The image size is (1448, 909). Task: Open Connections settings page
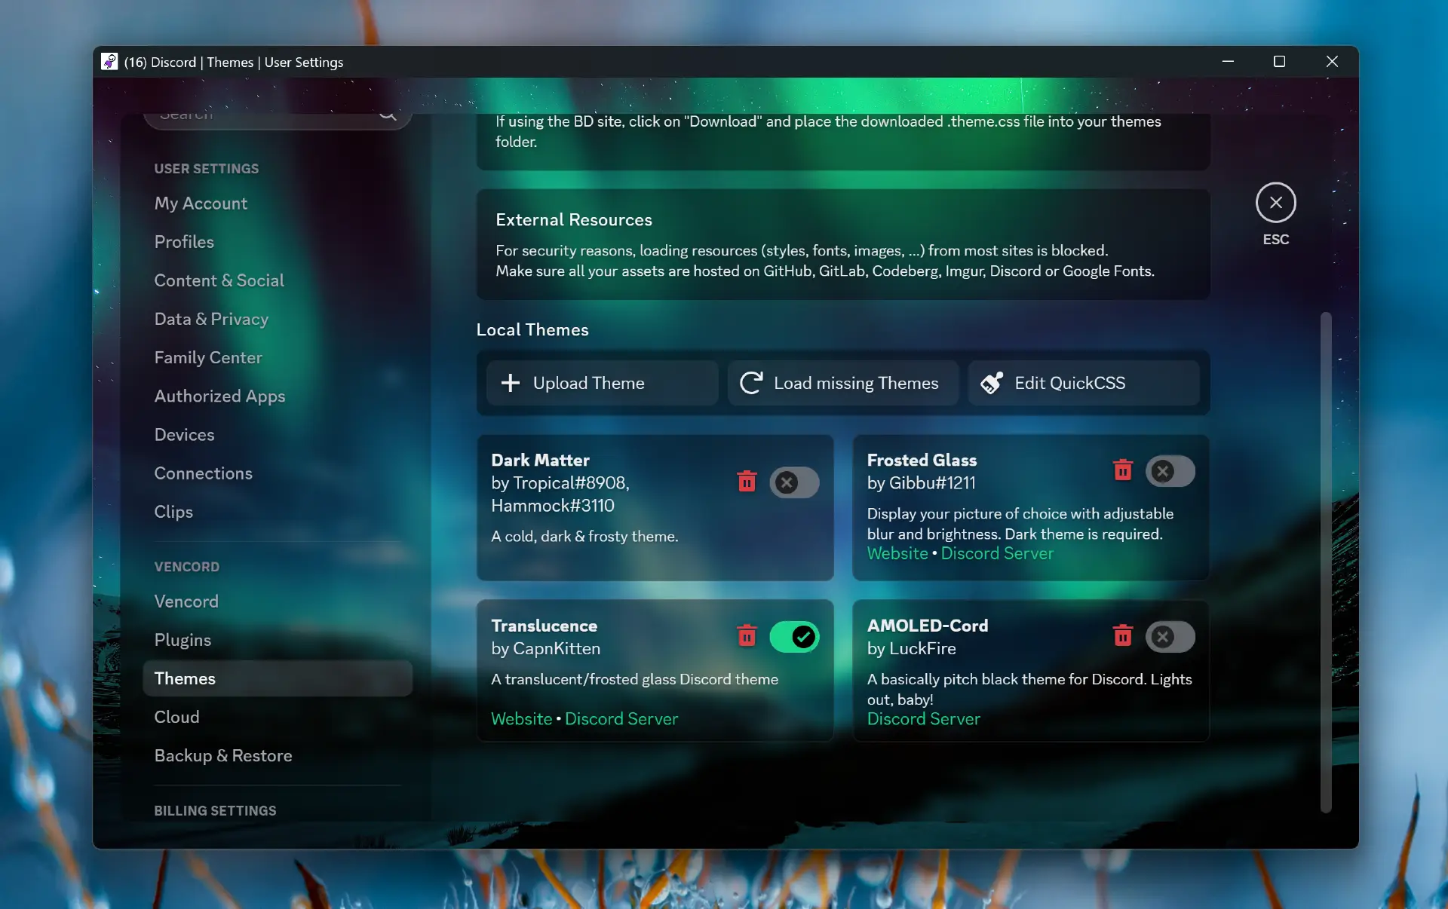pos(277,473)
